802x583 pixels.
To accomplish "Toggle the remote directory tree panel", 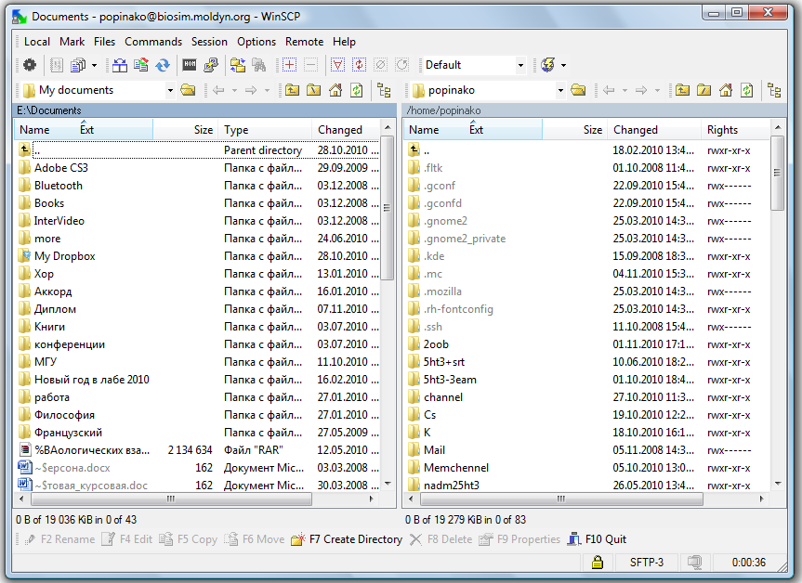I will tap(774, 90).
